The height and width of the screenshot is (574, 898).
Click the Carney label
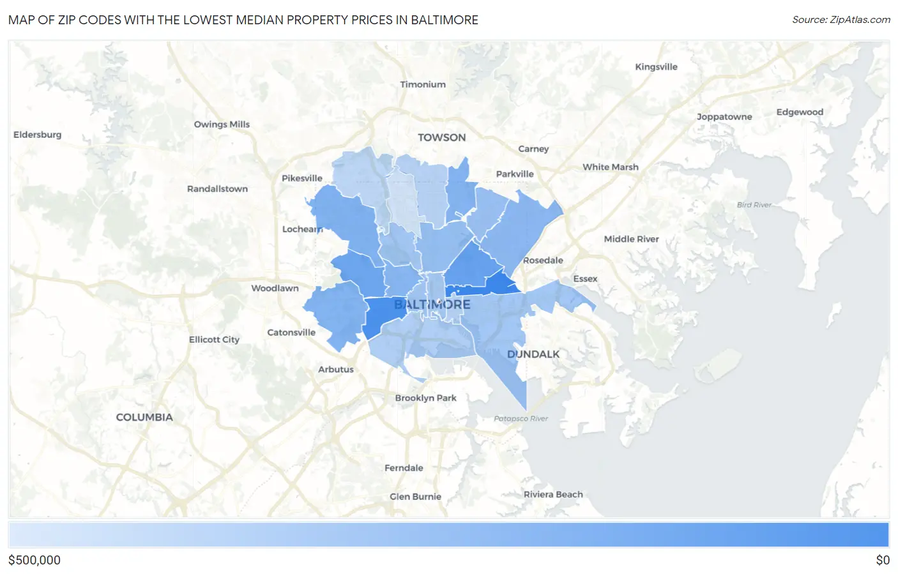(x=533, y=149)
